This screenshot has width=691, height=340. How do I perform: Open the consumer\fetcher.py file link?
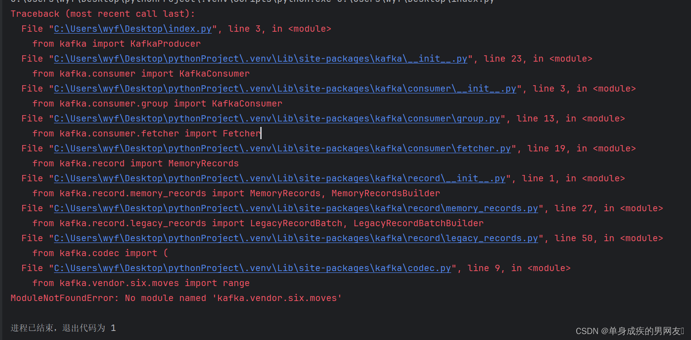pos(282,149)
